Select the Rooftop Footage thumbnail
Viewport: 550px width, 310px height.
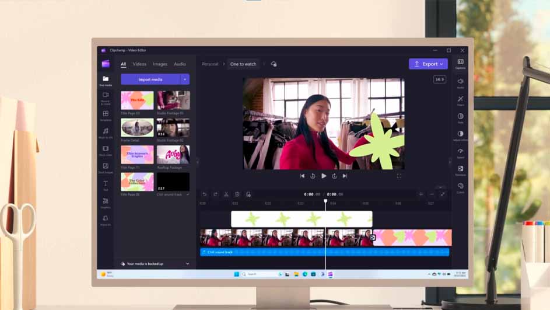click(x=173, y=155)
